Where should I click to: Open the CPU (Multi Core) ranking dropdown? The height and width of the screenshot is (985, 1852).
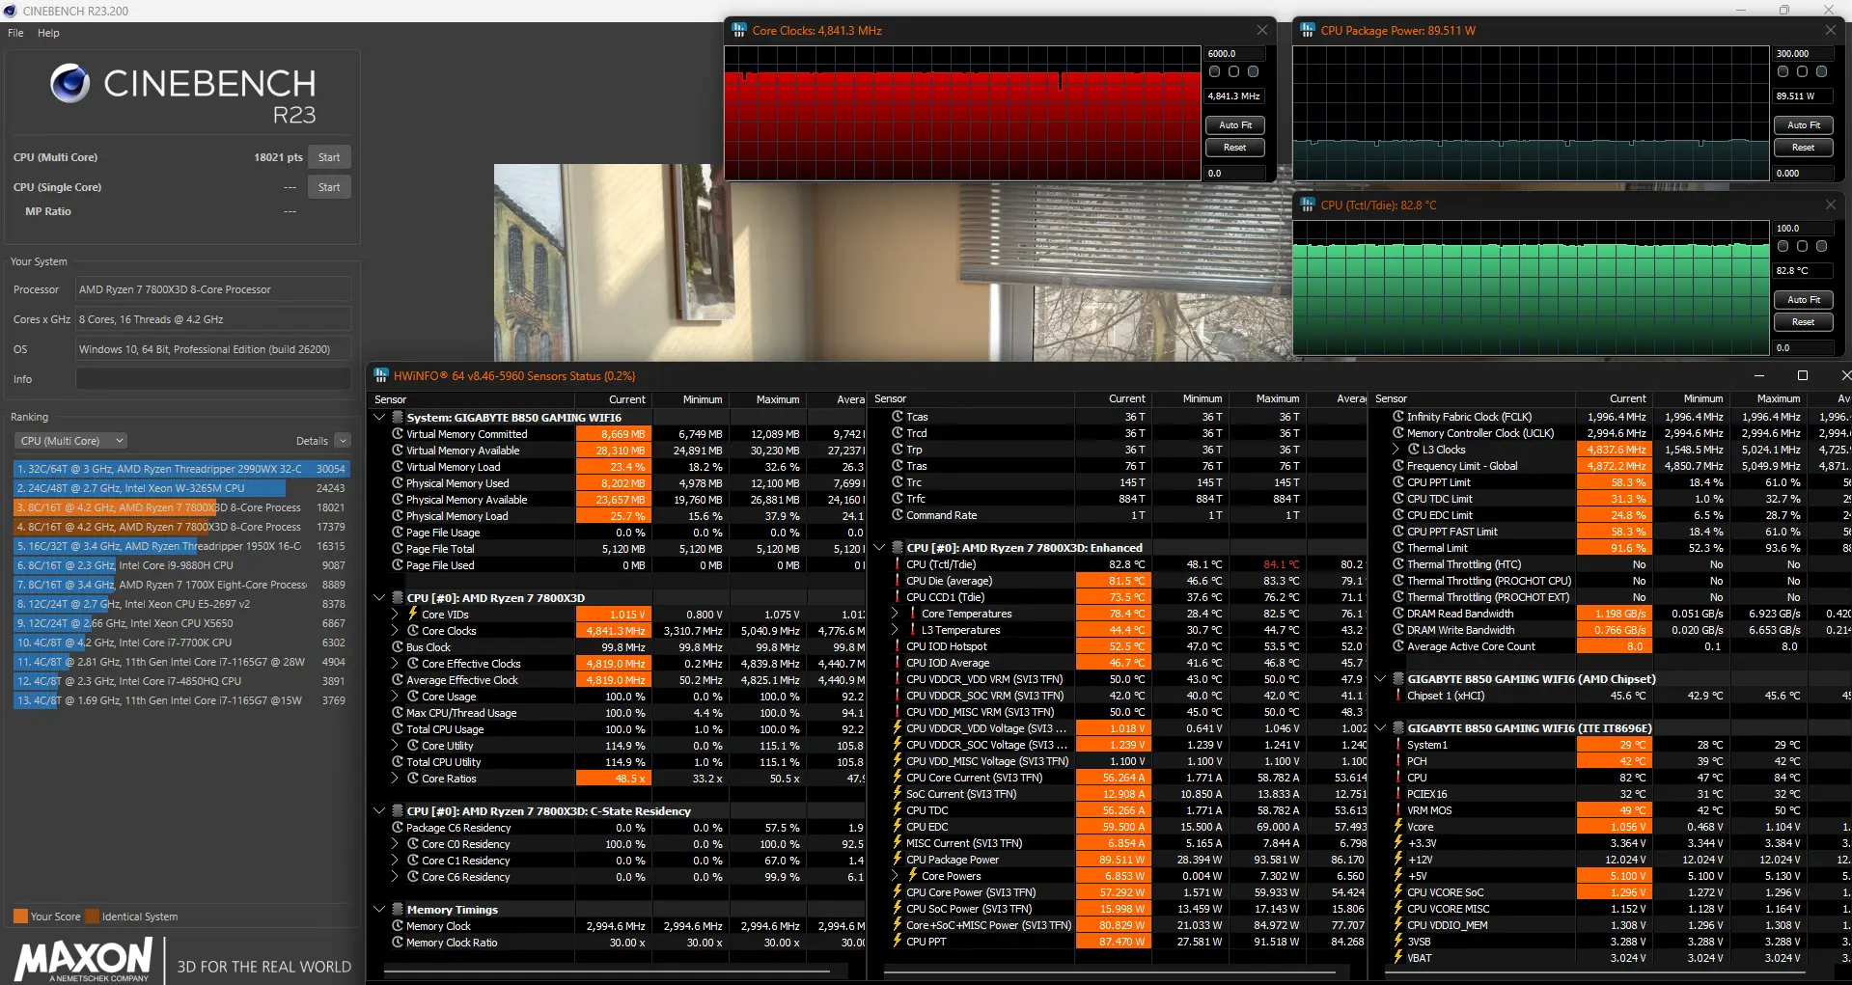71,441
